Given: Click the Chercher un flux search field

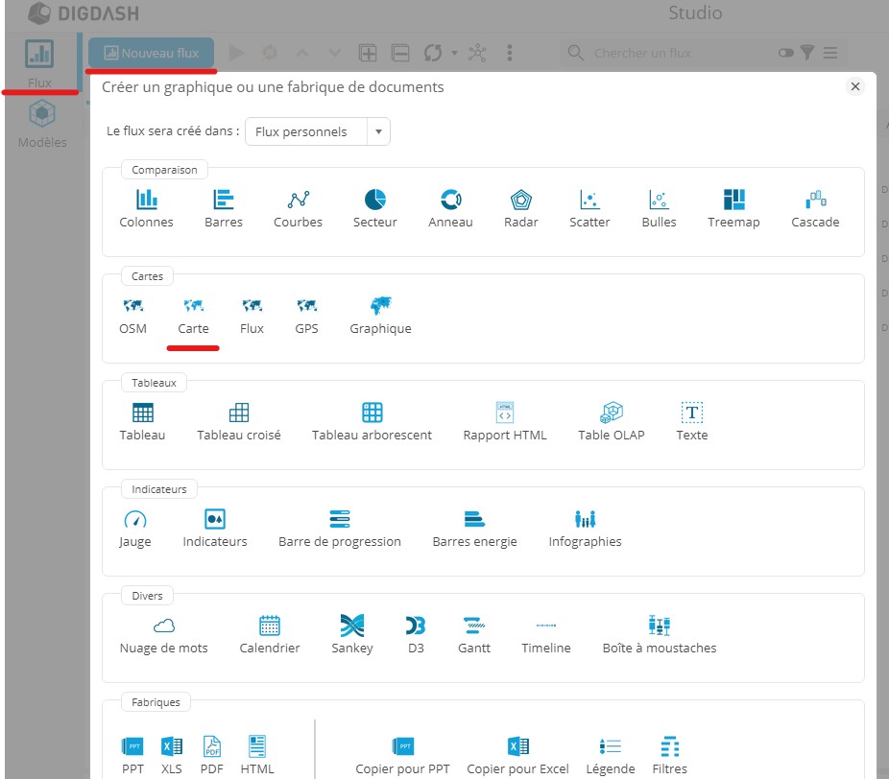Looking at the screenshot, I should 672,53.
